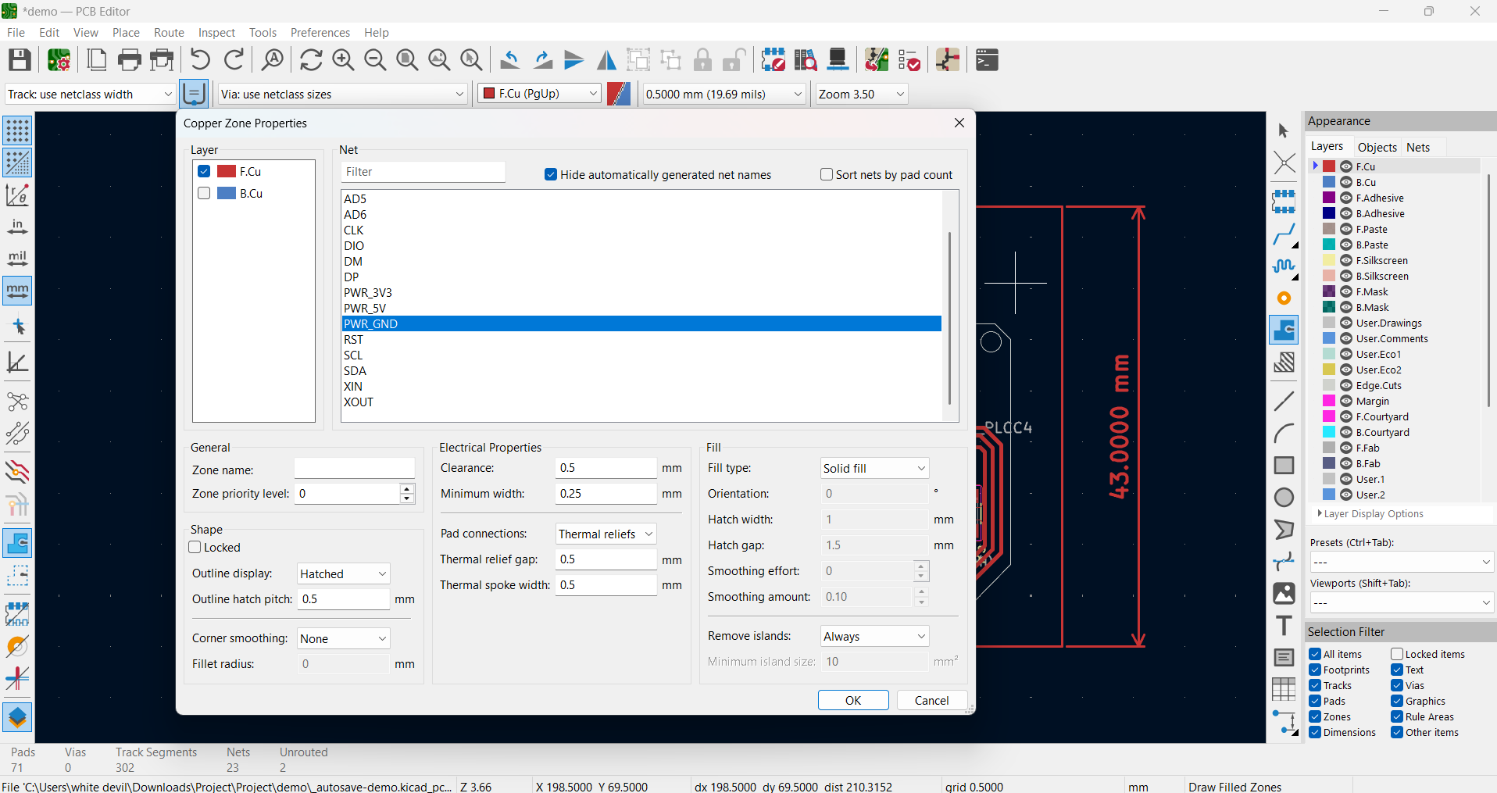Viewport: 1497px width, 793px height.
Task: Click OK in Copper Zone Properties
Action: pos(853,700)
